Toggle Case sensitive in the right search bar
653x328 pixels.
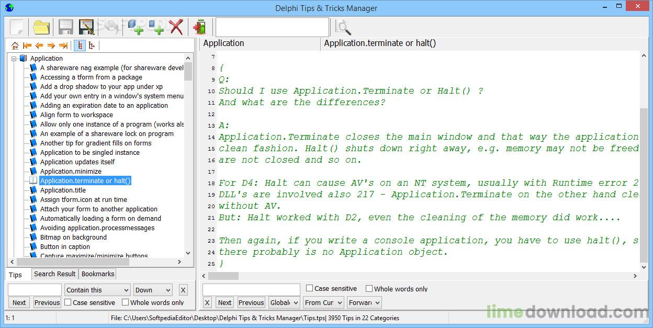pyautogui.click(x=309, y=288)
